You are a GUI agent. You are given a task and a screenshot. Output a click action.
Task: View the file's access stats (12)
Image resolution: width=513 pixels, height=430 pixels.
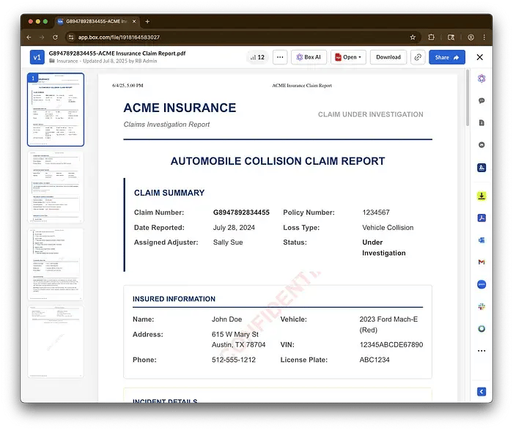(x=257, y=57)
